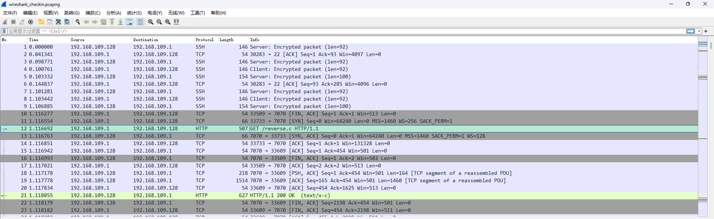Sort by the Destination column header
714x219 pixels.
(x=163, y=40)
